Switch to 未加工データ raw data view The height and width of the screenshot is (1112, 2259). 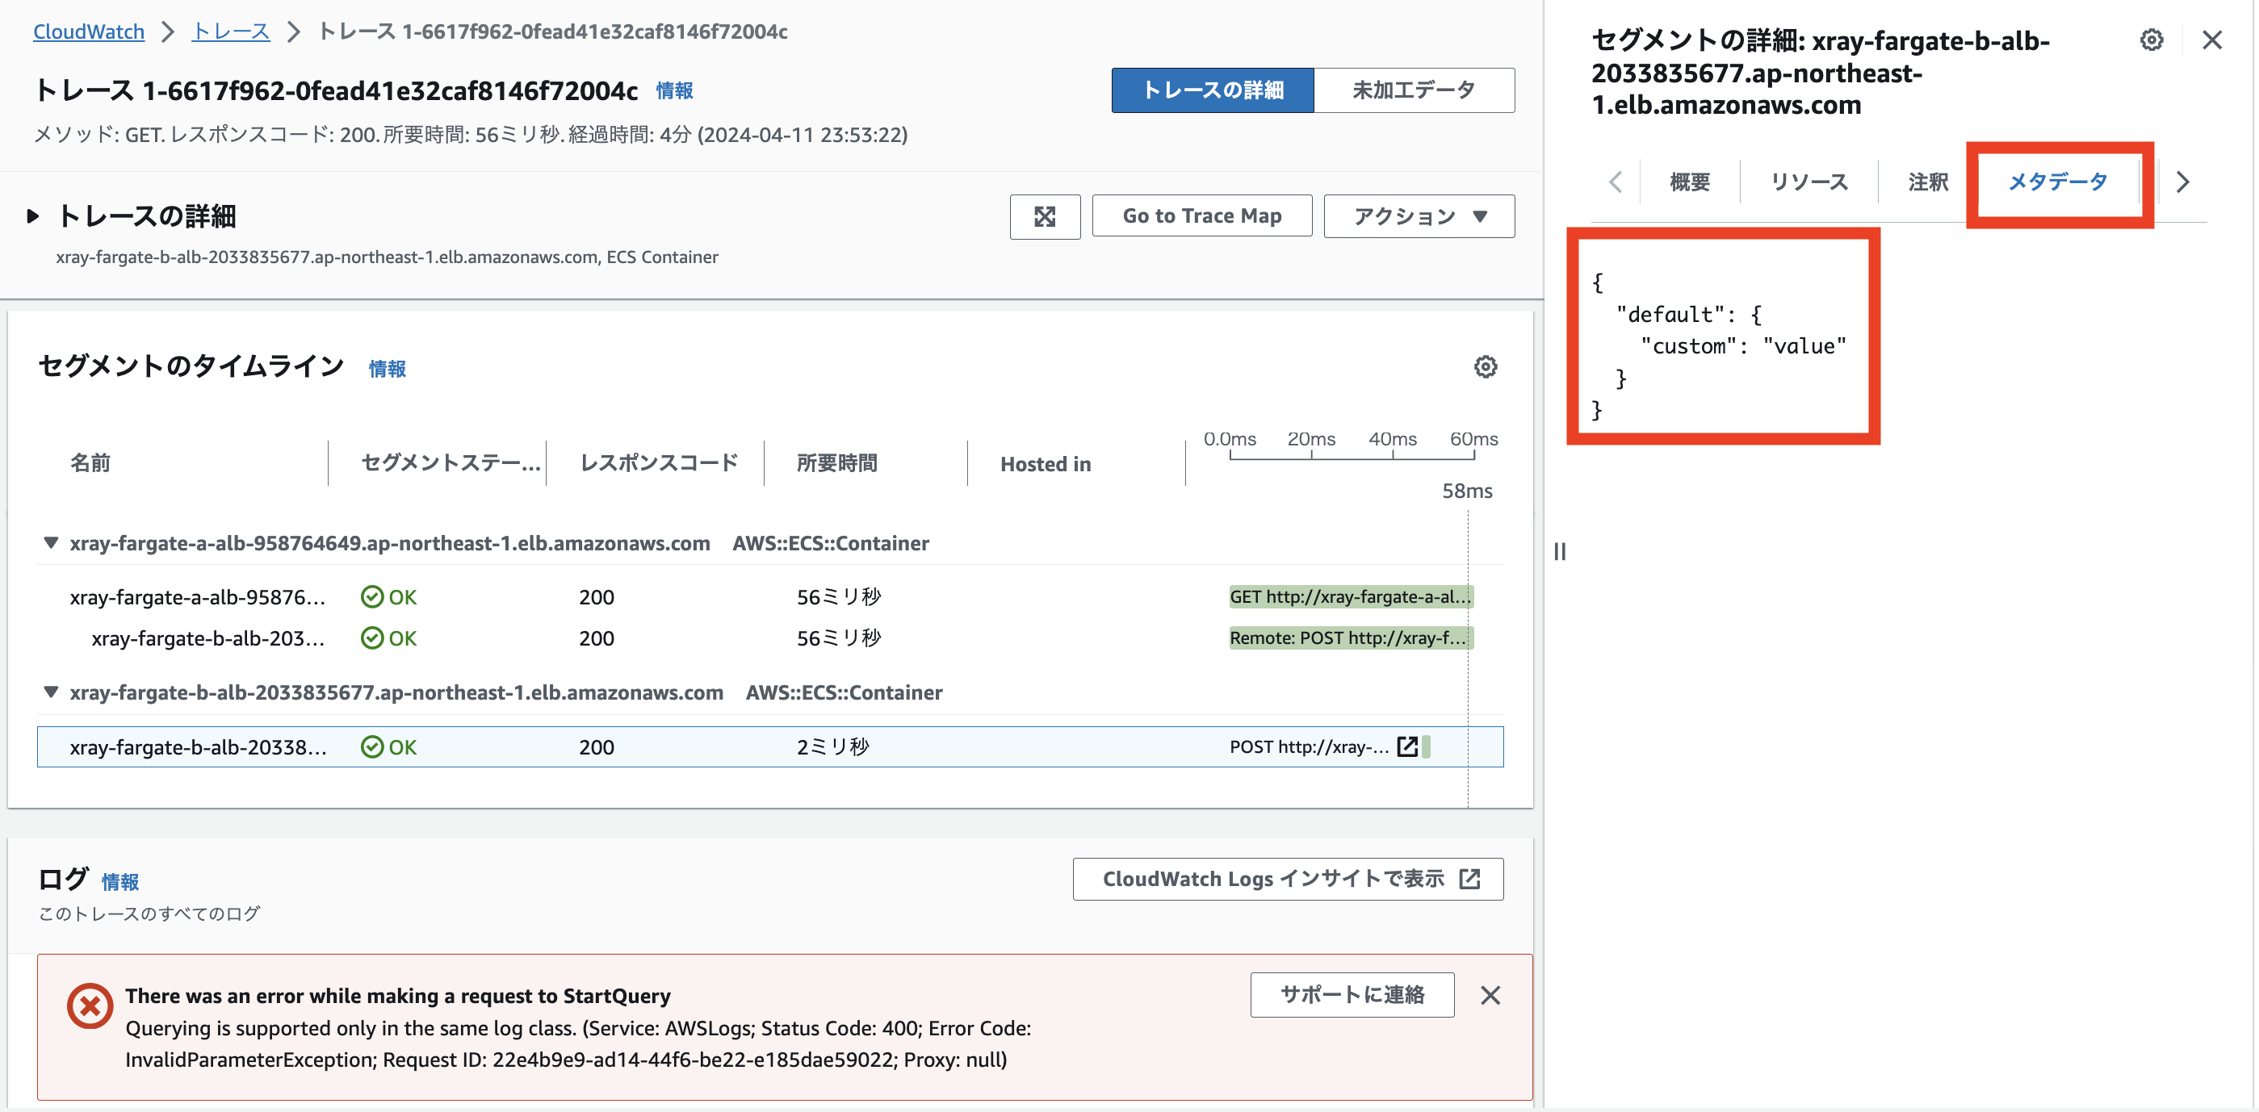pos(1413,90)
